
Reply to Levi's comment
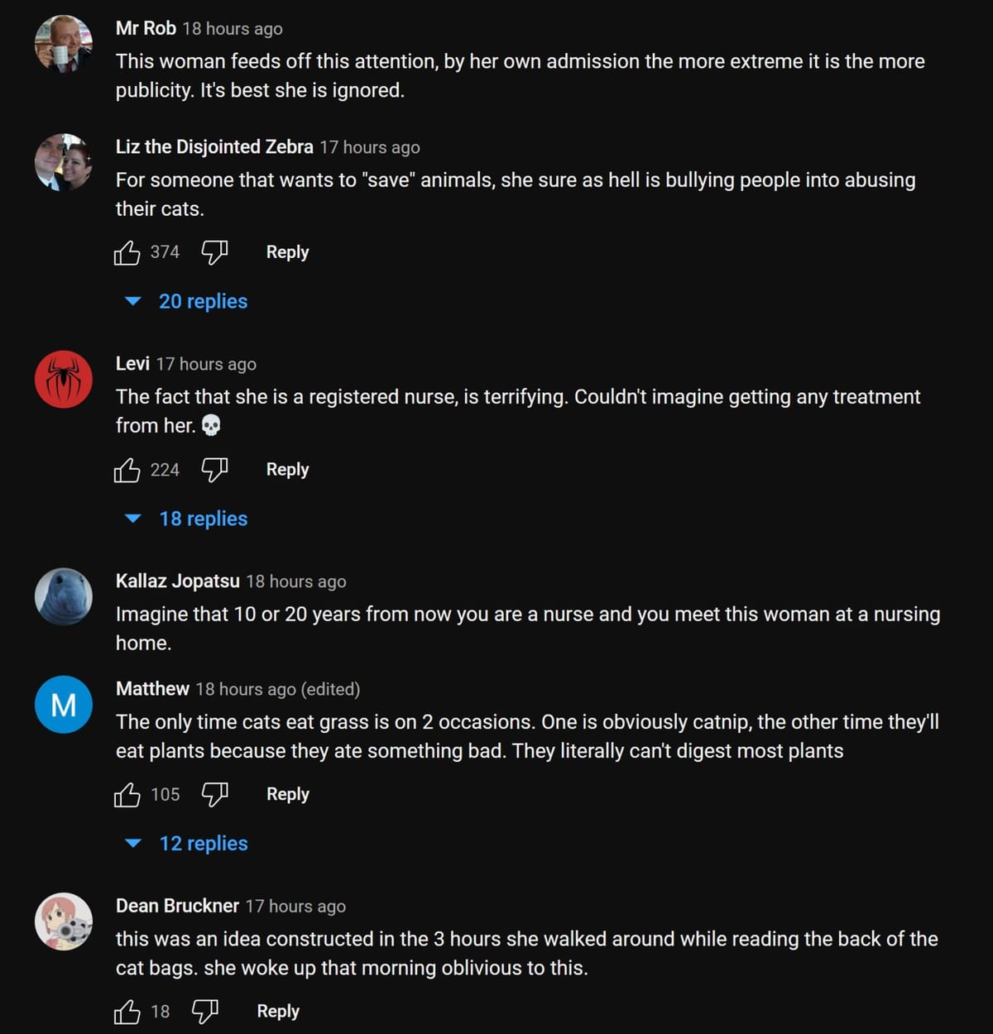click(287, 470)
